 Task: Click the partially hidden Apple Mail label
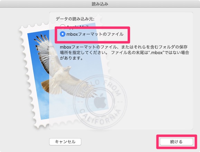(x=77, y=26)
